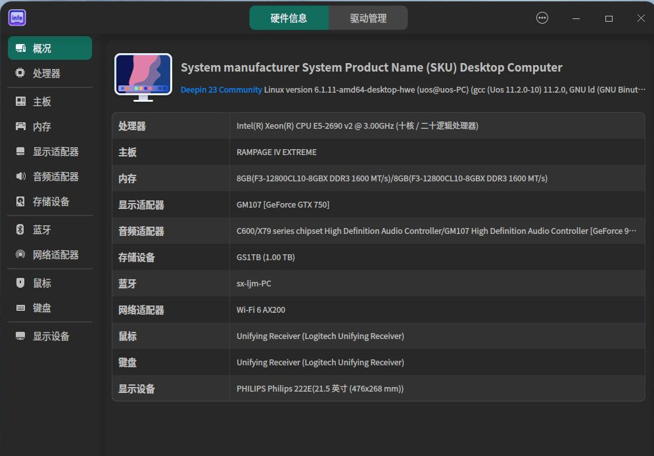Select the 硬件信息 hardware info tab

click(x=289, y=18)
